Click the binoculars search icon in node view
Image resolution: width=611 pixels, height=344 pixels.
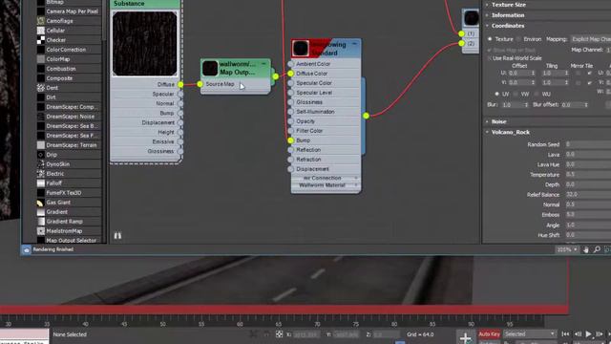click(x=117, y=235)
